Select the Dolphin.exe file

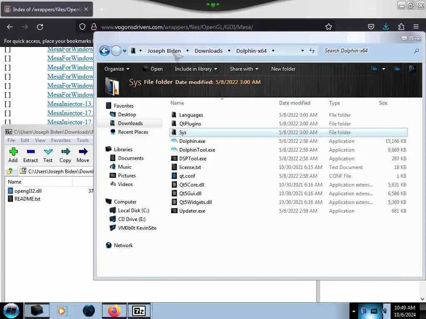pos(192,141)
